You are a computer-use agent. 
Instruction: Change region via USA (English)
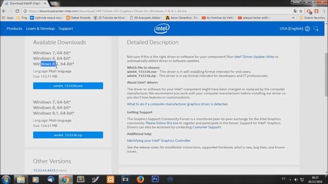(x=292, y=29)
